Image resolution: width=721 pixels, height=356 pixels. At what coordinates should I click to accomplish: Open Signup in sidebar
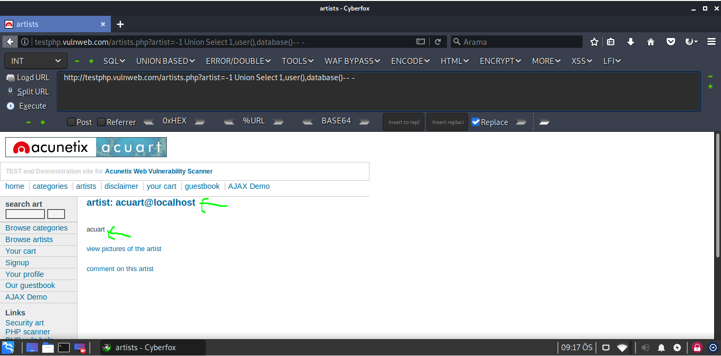[17, 263]
